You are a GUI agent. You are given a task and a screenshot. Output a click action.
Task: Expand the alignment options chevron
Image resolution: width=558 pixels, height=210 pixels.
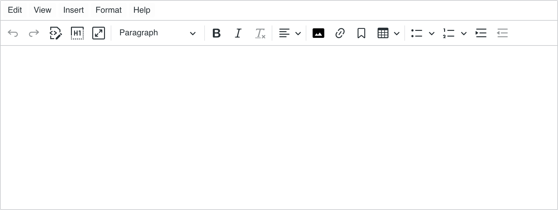tap(298, 33)
